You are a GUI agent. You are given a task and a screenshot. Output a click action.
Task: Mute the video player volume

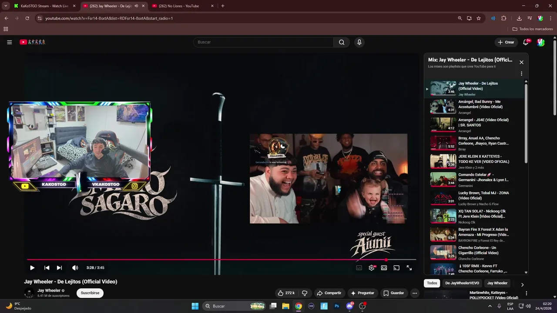pos(75,268)
